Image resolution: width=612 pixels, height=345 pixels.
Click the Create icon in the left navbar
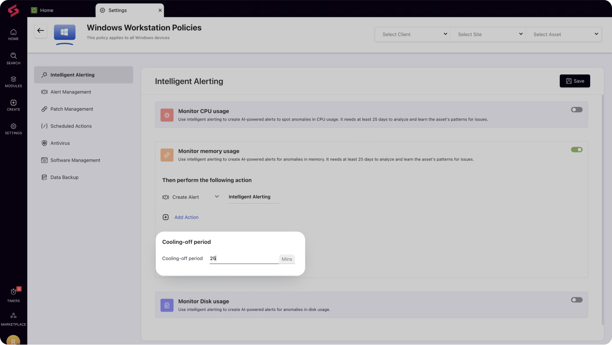point(13,105)
